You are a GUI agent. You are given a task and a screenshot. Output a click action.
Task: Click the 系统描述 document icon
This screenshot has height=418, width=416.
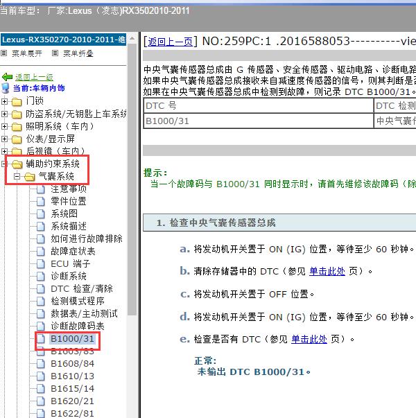40,227
